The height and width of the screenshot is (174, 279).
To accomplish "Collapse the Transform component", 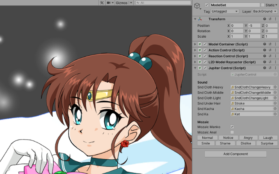I will tap(195, 19).
